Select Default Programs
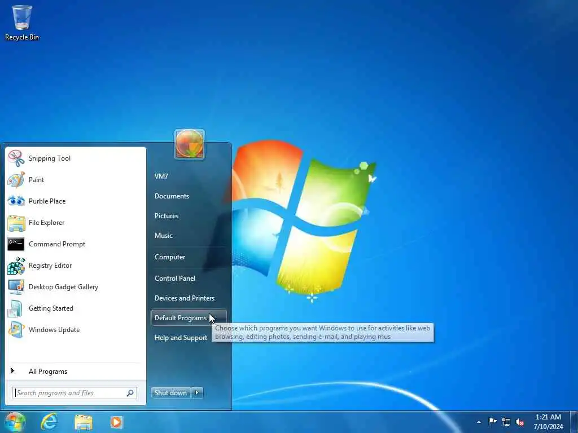The width and height of the screenshot is (578, 433). tap(189, 318)
